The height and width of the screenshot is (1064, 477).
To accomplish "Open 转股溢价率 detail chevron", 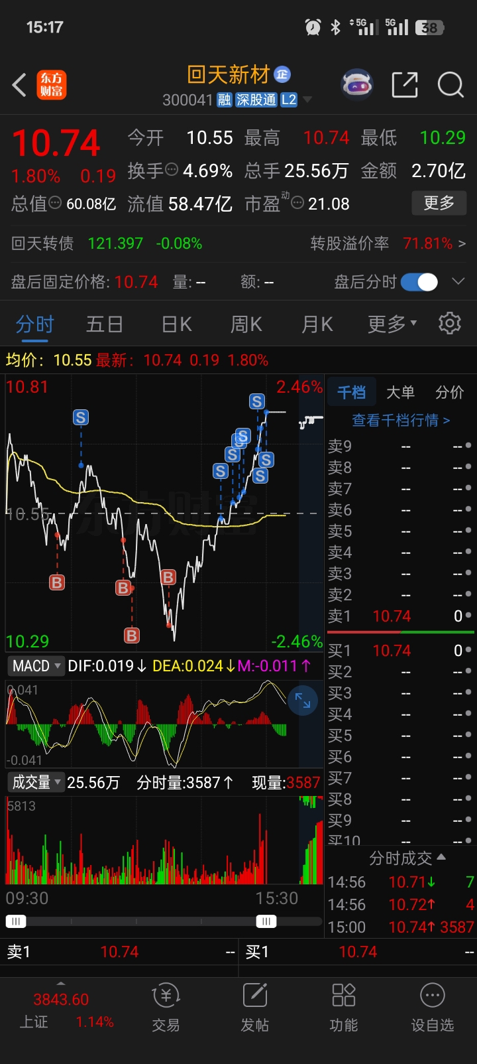I will click(x=462, y=243).
